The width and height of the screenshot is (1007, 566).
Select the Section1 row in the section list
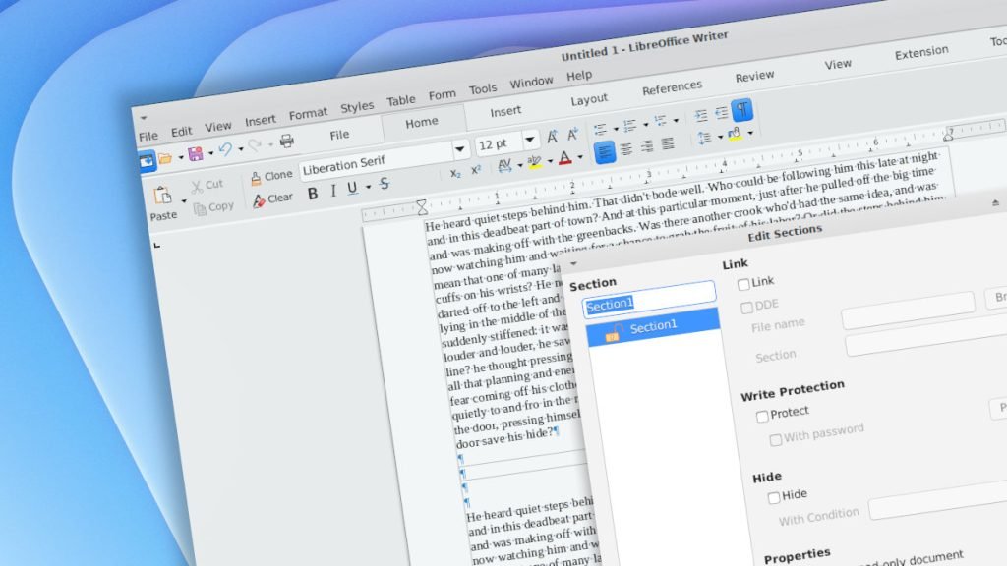(653, 327)
